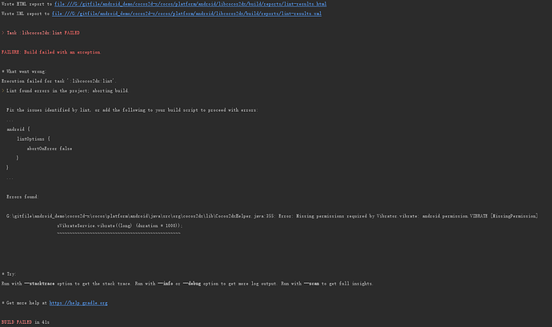Click the 'android {' code line
552x327 pixels.
pos(18,129)
